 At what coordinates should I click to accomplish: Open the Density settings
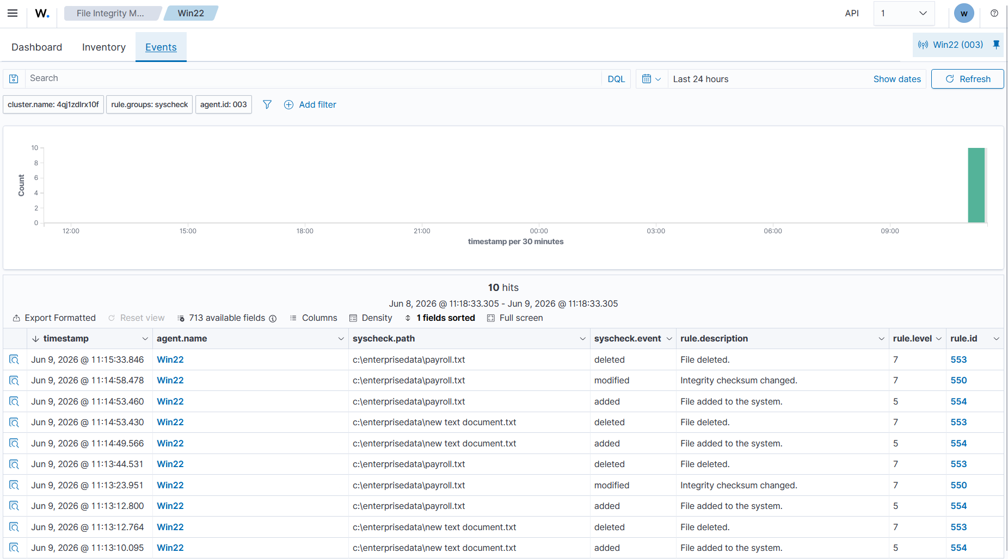pyautogui.click(x=371, y=318)
